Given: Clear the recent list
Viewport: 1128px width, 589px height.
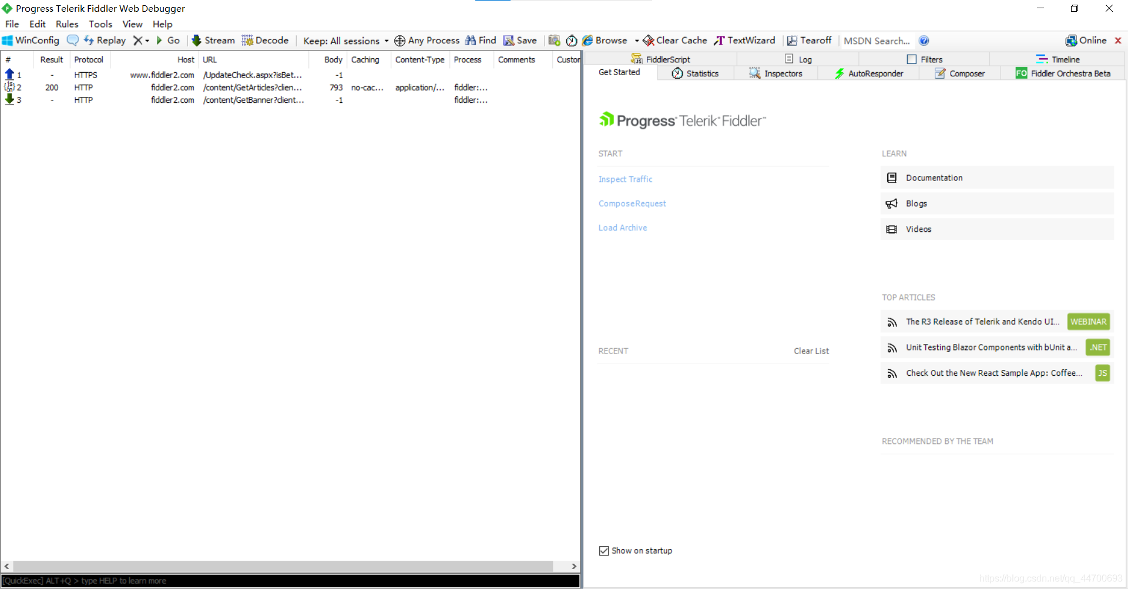Looking at the screenshot, I should (811, 351).
